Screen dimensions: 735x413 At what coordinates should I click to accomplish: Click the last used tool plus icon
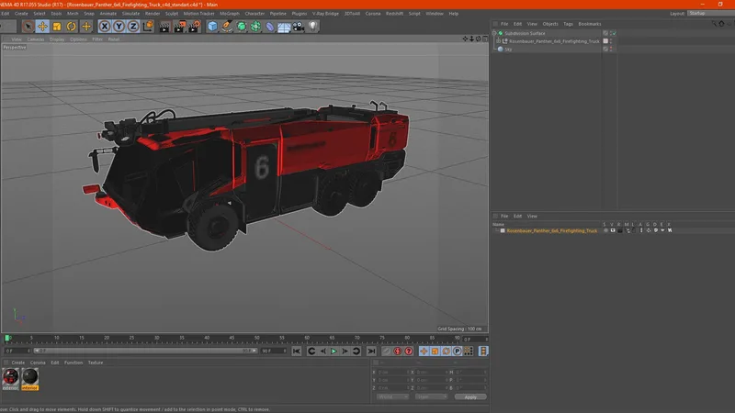pos(86,27)
